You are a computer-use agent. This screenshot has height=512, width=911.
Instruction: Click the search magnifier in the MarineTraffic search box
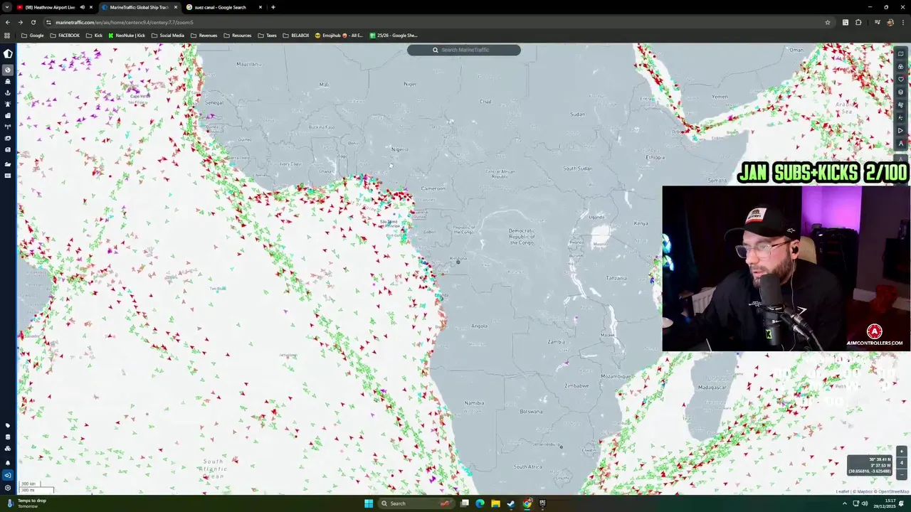(436, 50)
